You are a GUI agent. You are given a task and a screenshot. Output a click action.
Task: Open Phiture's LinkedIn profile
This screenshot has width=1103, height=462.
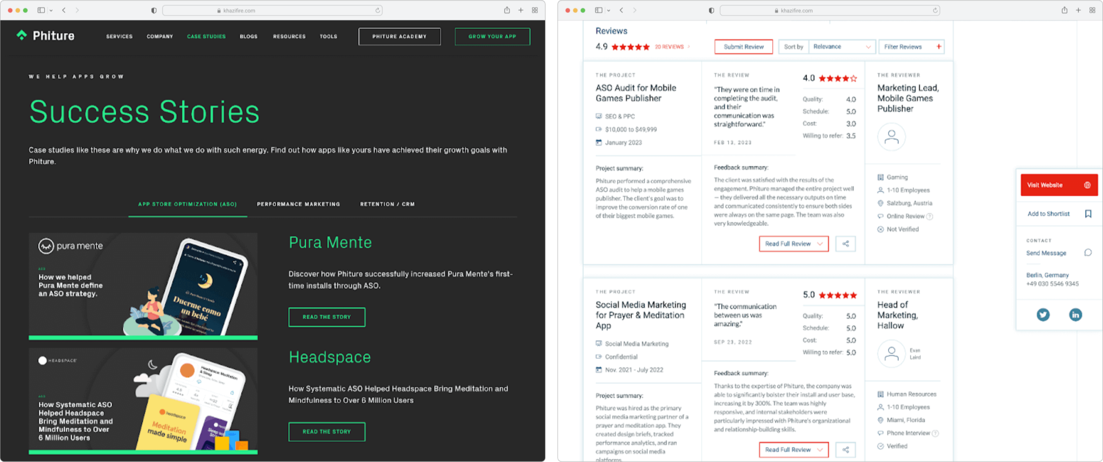click(x=1076, y=314)
